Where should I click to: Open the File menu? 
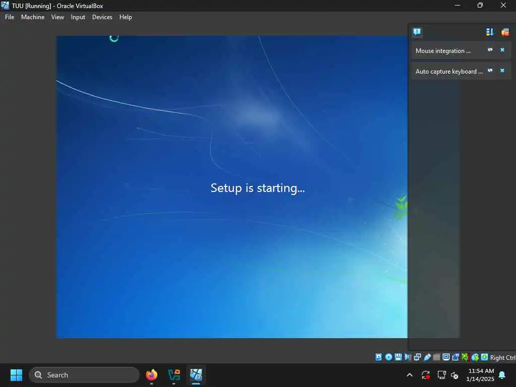10,17
